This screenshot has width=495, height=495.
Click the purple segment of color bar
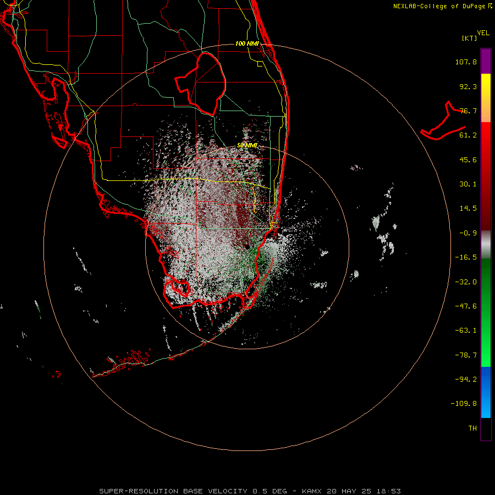coord(486,62)
